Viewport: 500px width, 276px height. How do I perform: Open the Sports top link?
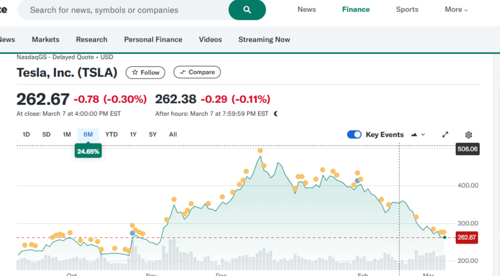click(407, 9)
